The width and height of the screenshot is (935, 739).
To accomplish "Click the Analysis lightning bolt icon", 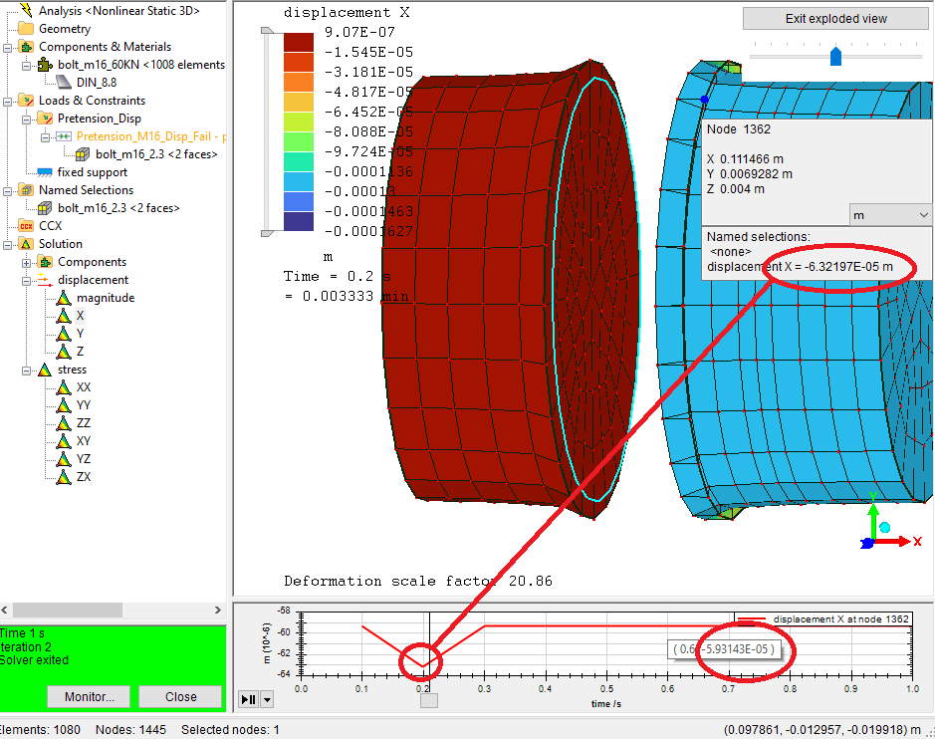I will click(26, 11).
